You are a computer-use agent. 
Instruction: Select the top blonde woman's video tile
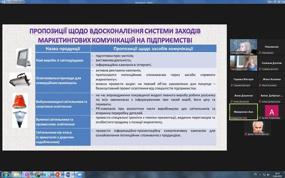pyautogui.click(x=243, y=47)
